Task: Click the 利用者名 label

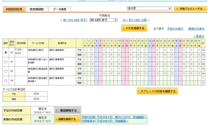Action: (x=105, y=16)
